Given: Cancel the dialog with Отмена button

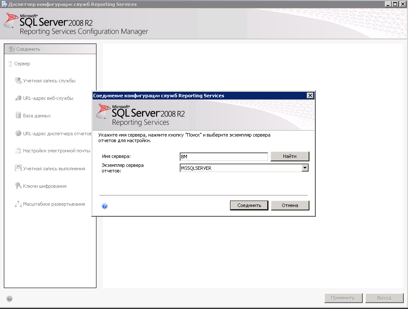Looking at the screenshot, I should pyautogui.click(x=290, y=205).
